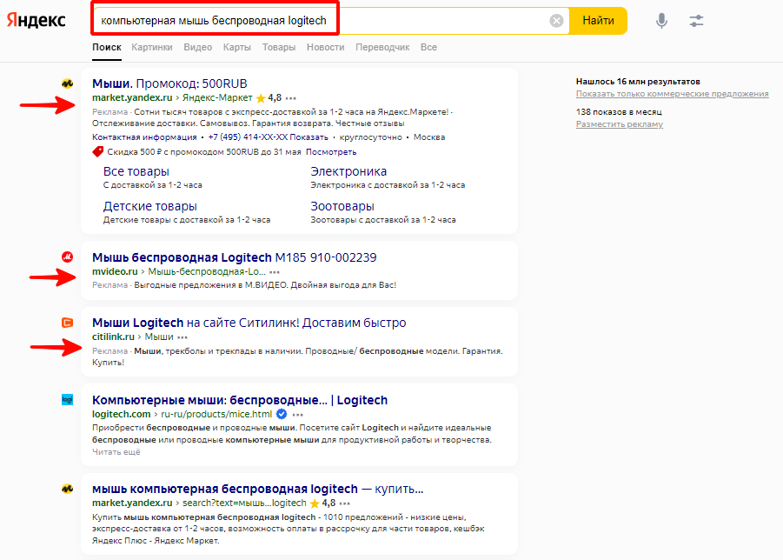Switch to the Картинки tab
Screen dimensions: 783x560
(x=152, y=47)
